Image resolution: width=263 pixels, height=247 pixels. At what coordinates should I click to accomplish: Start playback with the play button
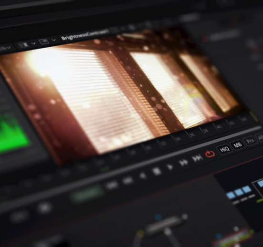pos(170,167)
